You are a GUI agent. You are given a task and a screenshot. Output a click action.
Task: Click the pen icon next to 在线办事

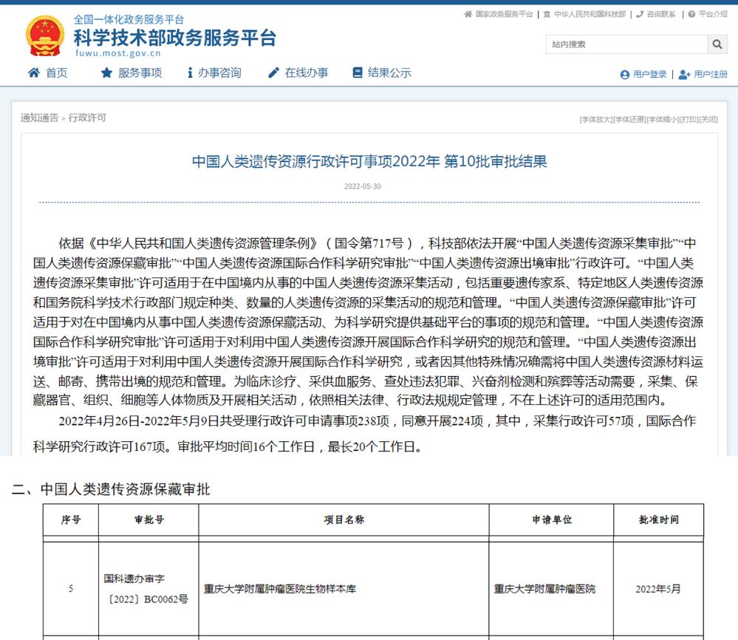[x=273, y=73]
